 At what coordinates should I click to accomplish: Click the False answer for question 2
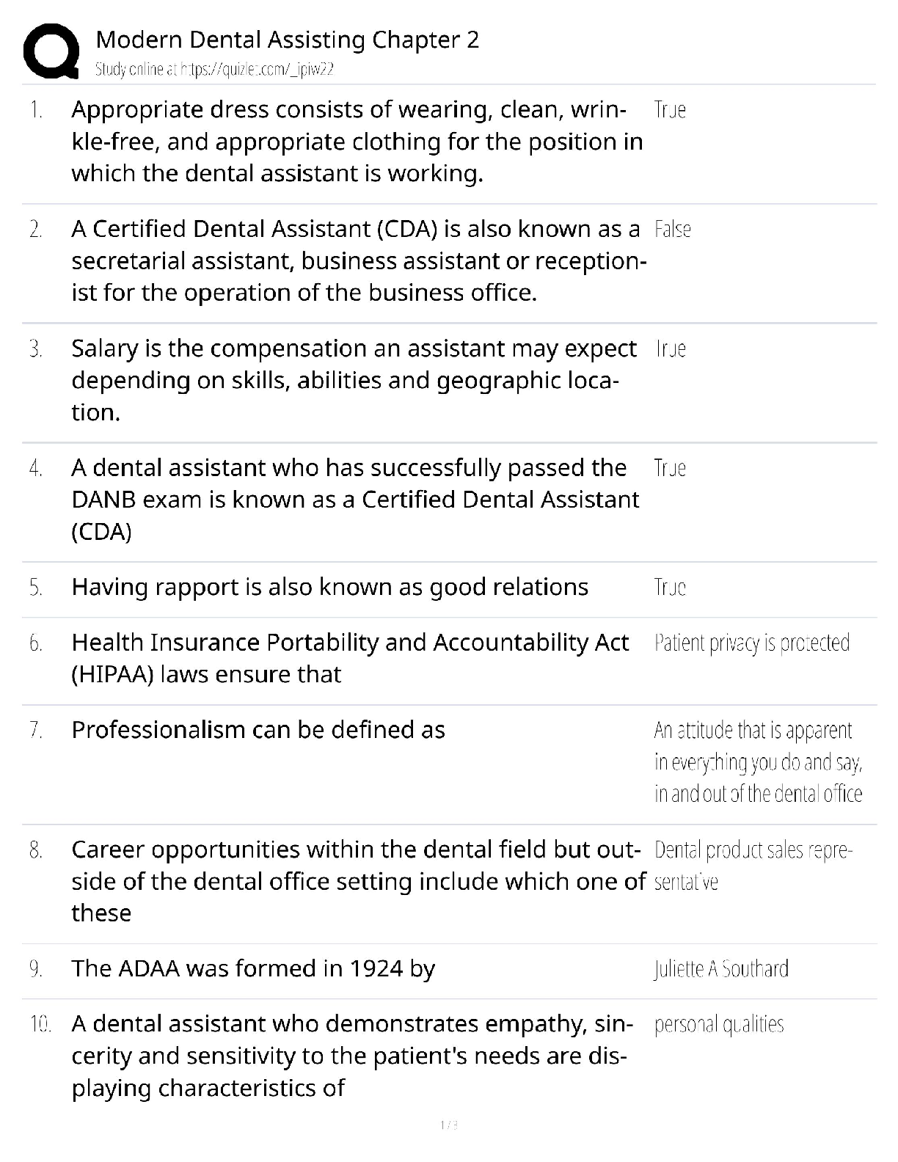(672, 230)
